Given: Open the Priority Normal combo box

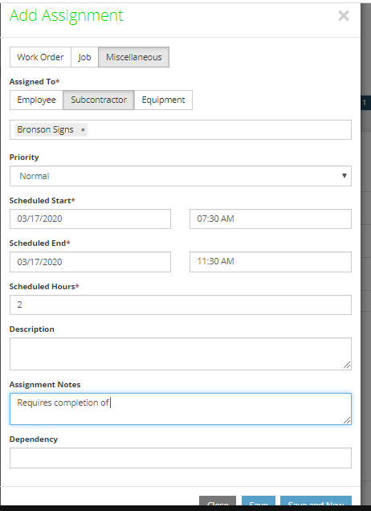Looking at the screenshot, I should (181, 176).
